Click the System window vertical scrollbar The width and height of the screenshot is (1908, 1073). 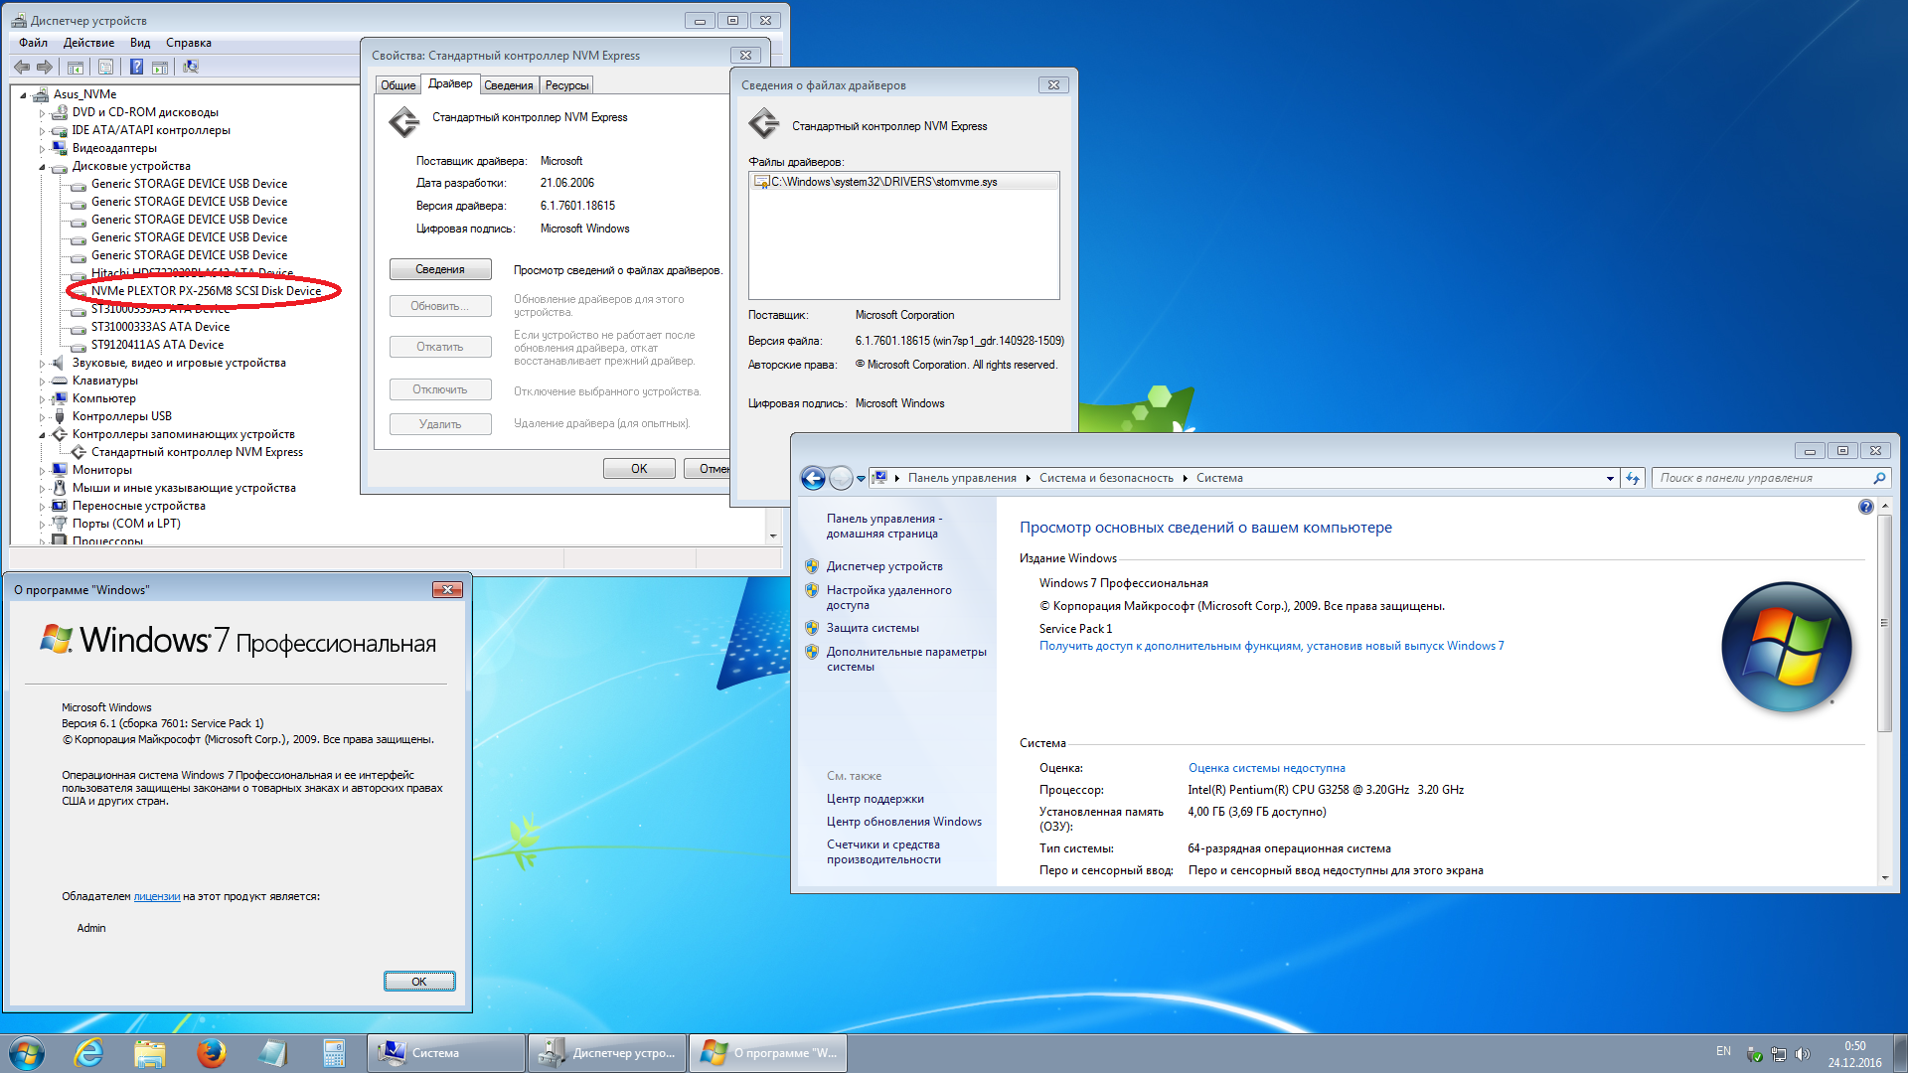coord(1884,624)
